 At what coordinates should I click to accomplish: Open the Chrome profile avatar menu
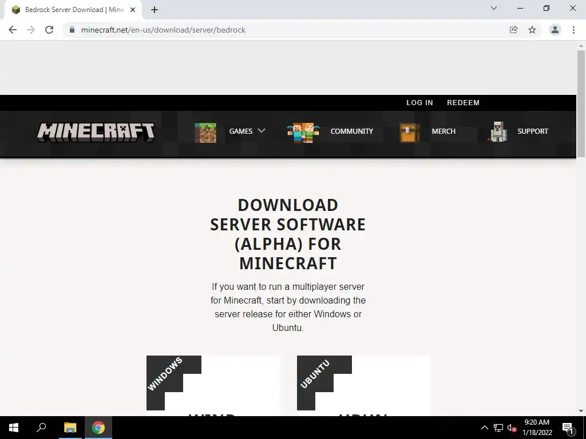pos(555,30)
